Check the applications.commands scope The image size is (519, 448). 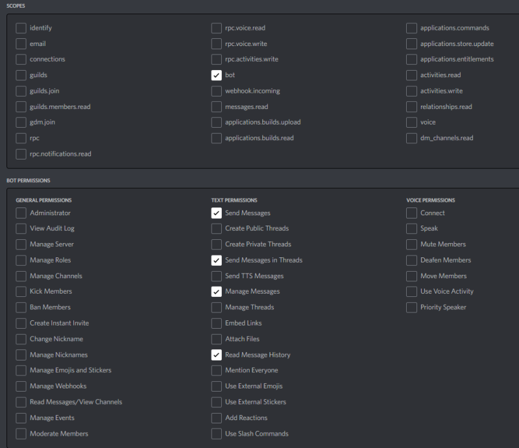pyautogui.click(x=411, y=28)
